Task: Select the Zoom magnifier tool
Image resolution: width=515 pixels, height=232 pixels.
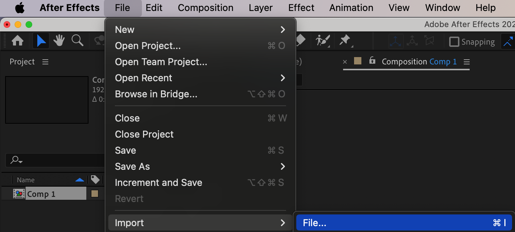Action: point(77,41)
